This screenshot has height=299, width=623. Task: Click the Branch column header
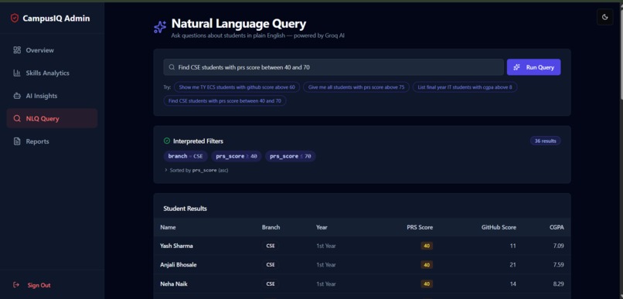tap(271, 227)
